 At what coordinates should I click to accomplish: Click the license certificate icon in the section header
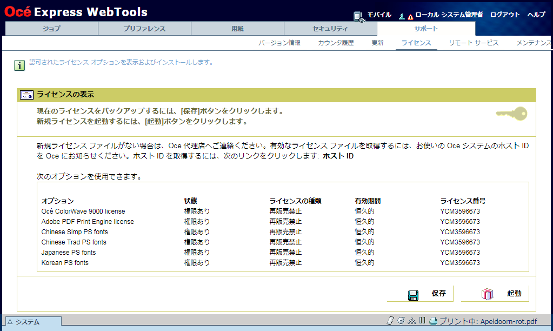click(26, 95)
